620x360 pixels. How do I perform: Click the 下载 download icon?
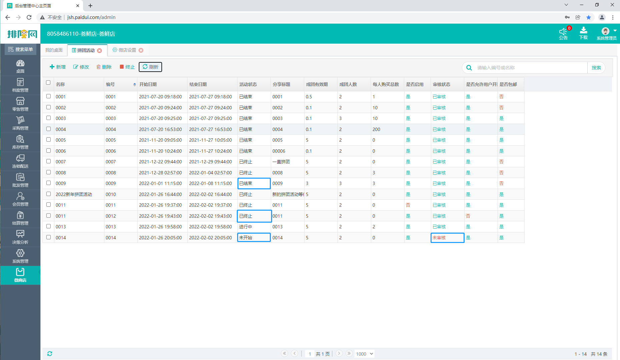click(583, 33)
